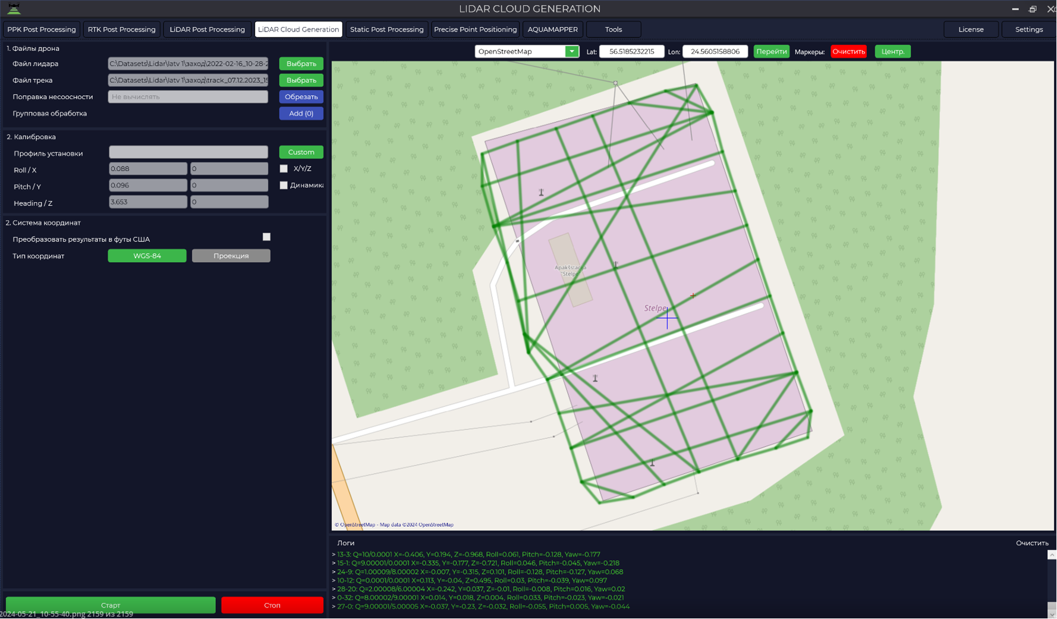
Task: Switch to PPK Post Processing tab
Action: point(42,29)
